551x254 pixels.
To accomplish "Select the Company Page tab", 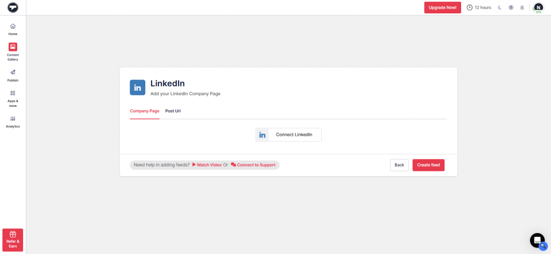I will pos(144,111).
